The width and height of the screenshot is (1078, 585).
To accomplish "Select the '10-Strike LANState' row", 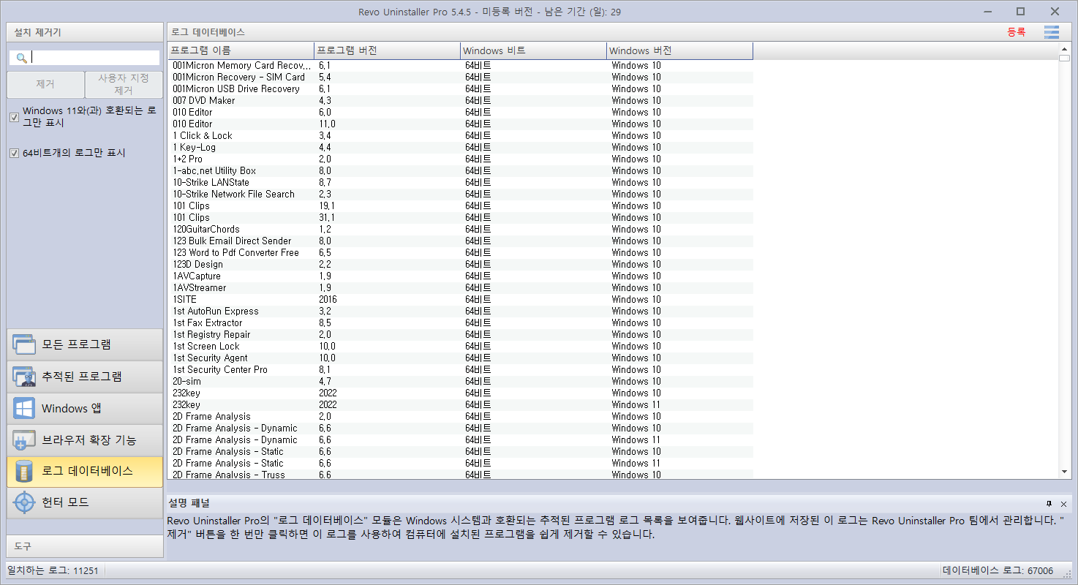I will click(460, 183).
